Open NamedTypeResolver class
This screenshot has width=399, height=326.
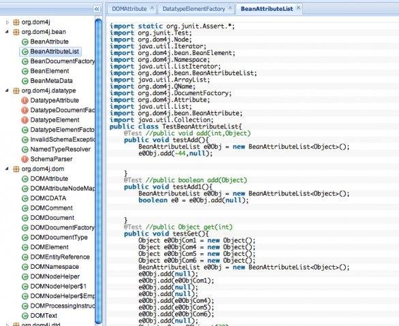coord(60,149)
